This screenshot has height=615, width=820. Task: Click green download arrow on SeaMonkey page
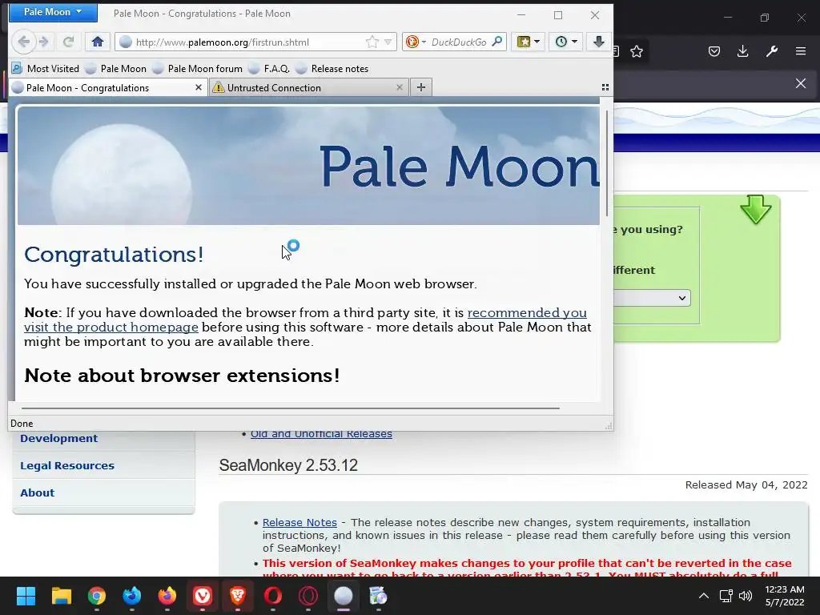point(756,210)
